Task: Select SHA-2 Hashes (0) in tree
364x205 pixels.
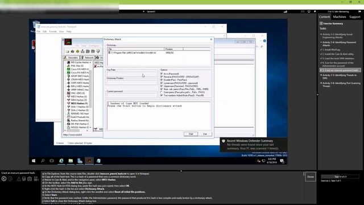Action: point(78,110)
